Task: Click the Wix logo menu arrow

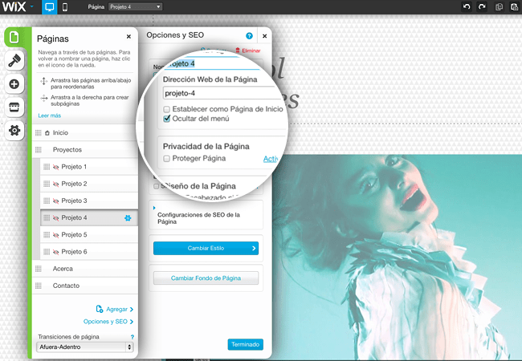Action: coord(32,6)
